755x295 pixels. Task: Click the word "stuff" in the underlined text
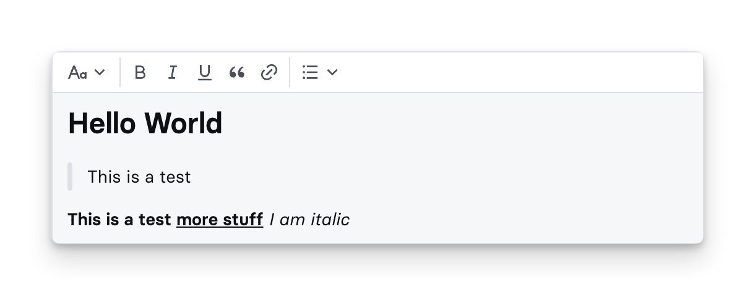coord(243,219)
